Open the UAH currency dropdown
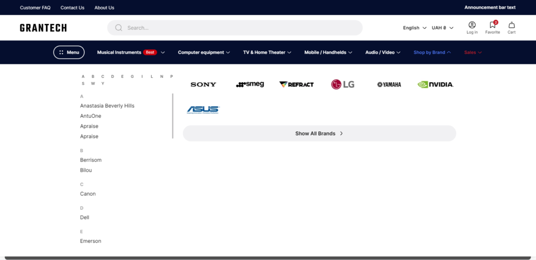Image resolution: width=536 pixels, height=260 pixels. (x=443, y=28)
